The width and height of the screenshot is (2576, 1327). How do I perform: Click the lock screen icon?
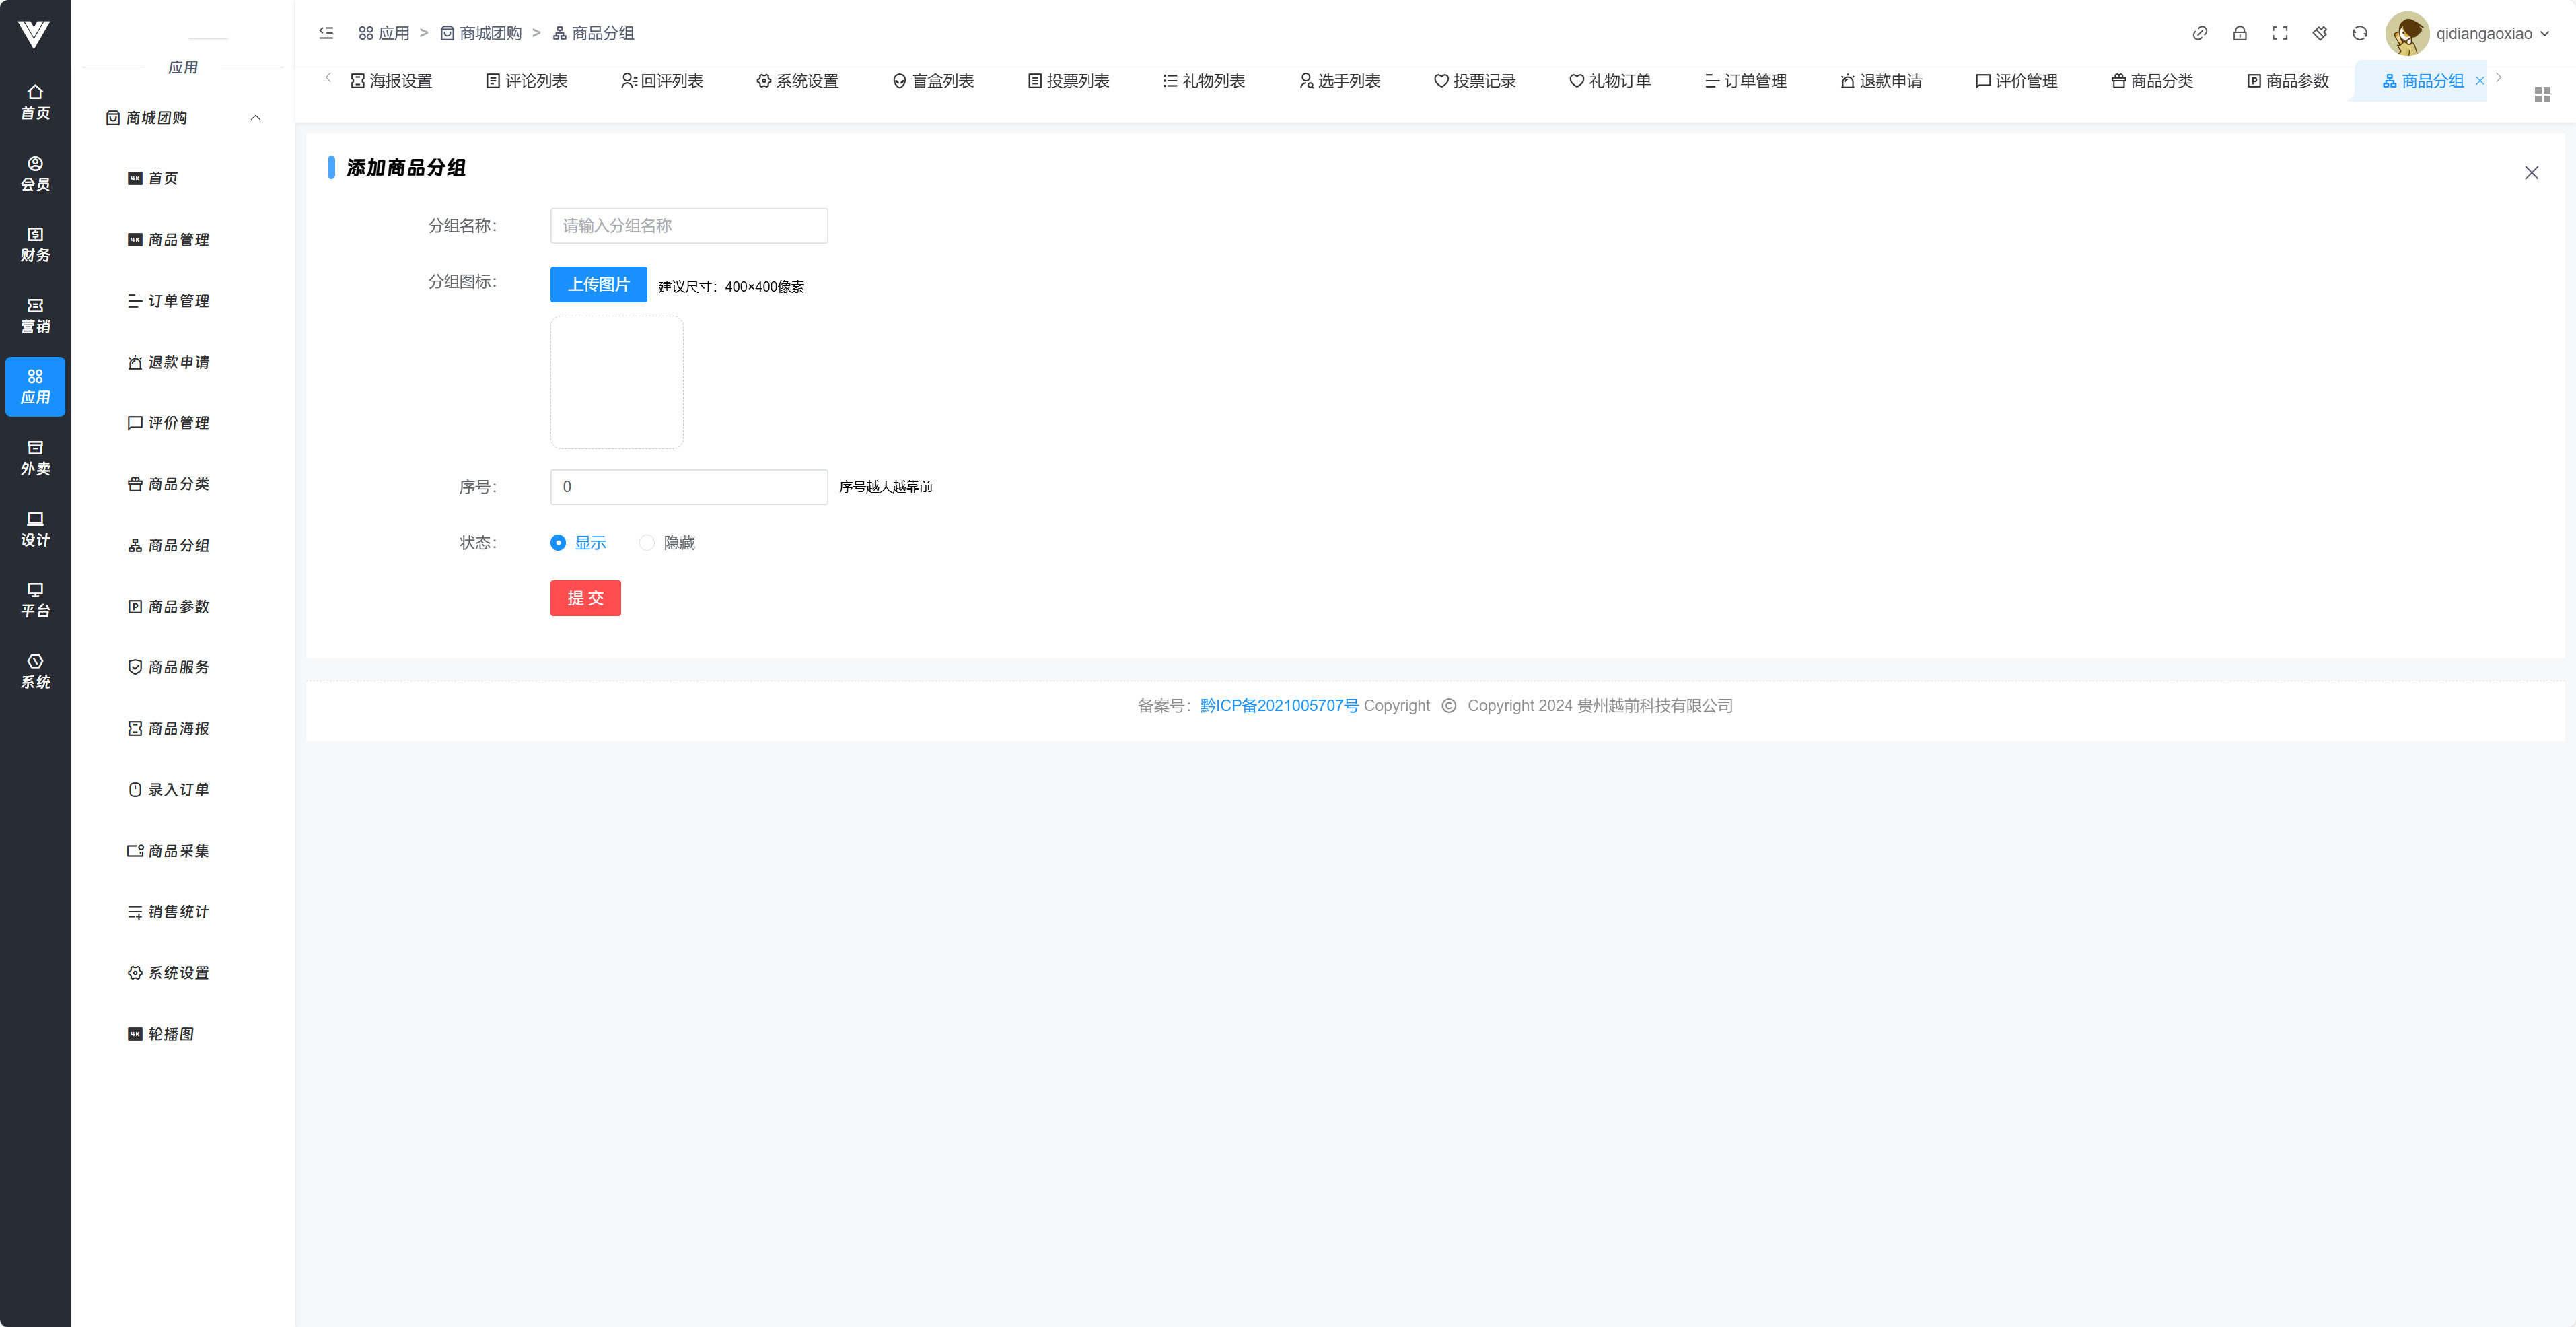click(x=2239, y=33)
